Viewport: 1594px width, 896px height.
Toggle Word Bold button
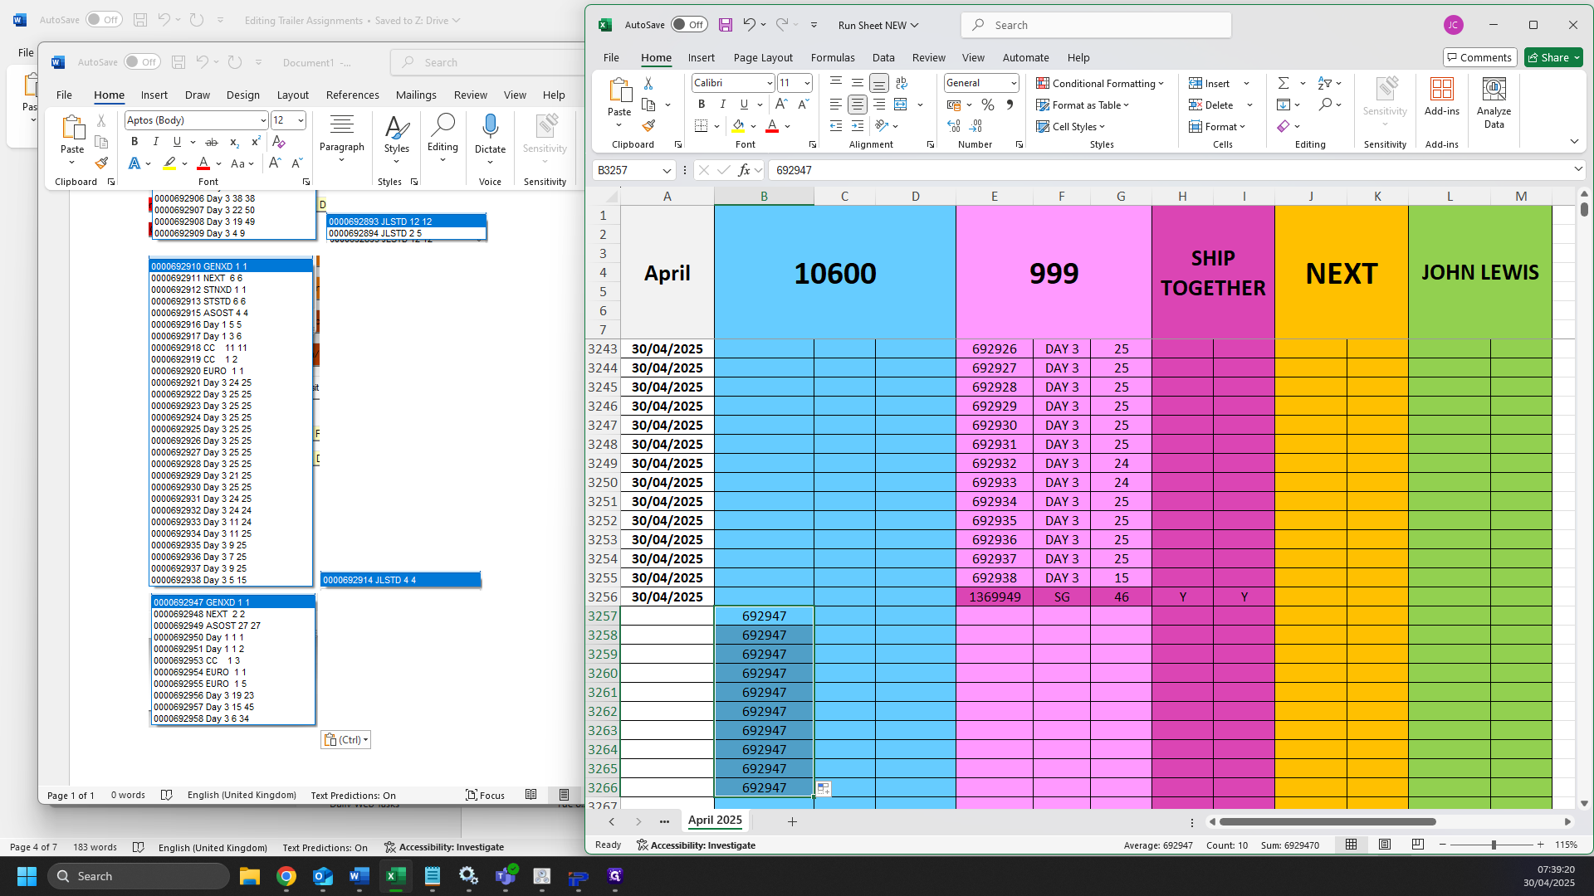click(x=134, y=142)
